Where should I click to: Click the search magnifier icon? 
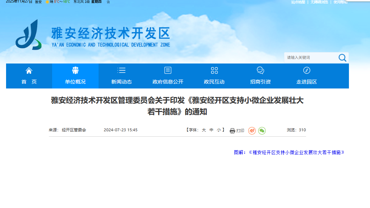point(342,57)
